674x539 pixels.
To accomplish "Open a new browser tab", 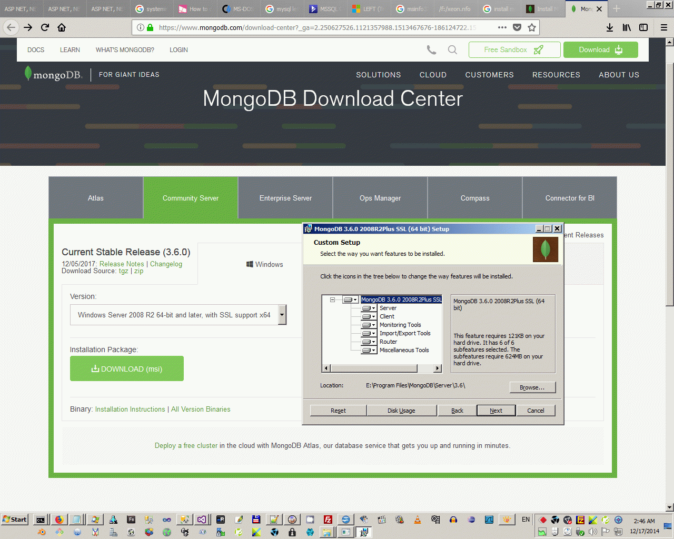I will (x=617, y=8).
